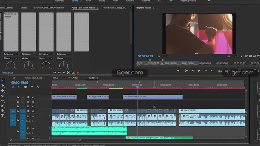This screenshot has width=260, height=146.
Task: Select the Pen tool
Action: click(x=2, y=106)
